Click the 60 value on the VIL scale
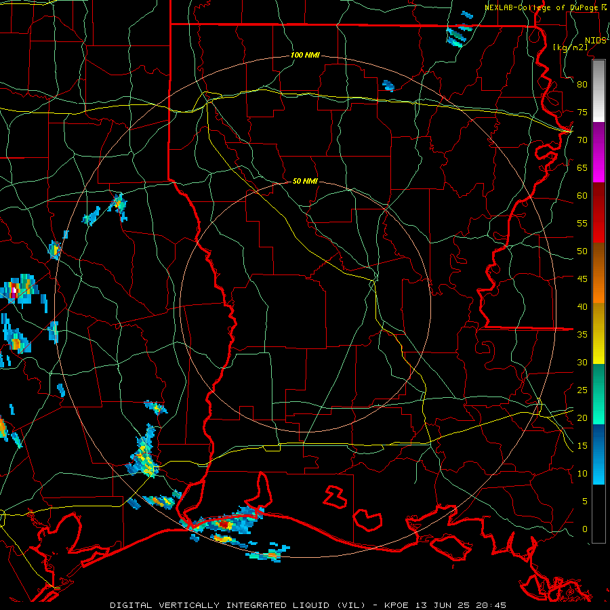This screenshot has height=610, width=610. tap(582, 196)
